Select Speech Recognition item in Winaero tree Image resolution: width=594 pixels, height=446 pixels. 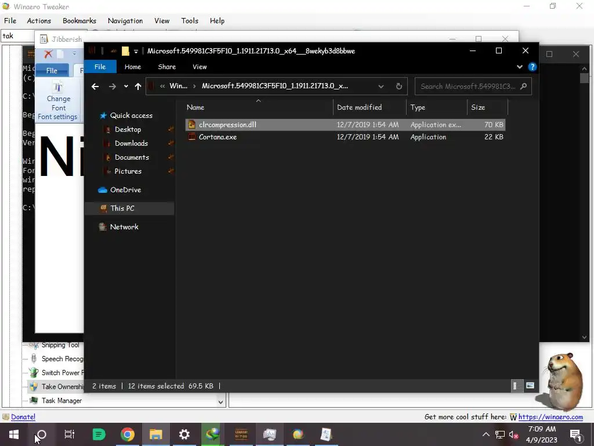[62, 359]
